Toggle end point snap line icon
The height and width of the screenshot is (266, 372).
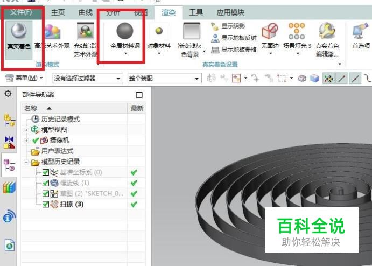tap(342, 78)
